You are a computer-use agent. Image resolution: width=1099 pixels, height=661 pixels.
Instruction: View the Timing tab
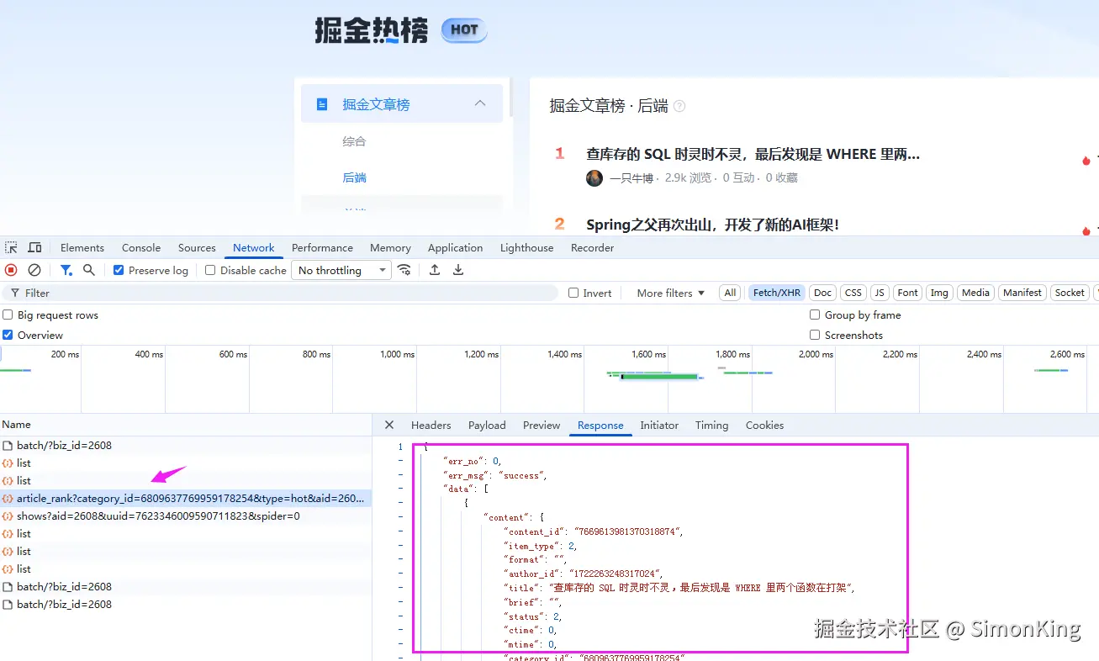click(x=711, y=426)
